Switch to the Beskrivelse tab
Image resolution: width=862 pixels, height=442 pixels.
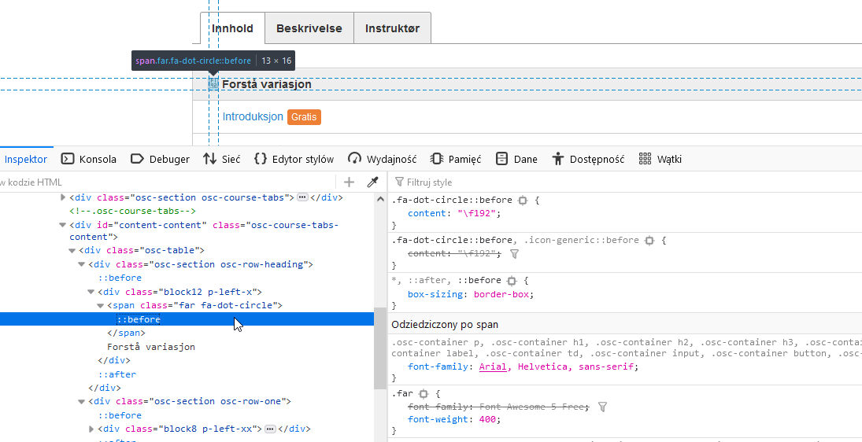pyautogui.click(x=309, y=28)
